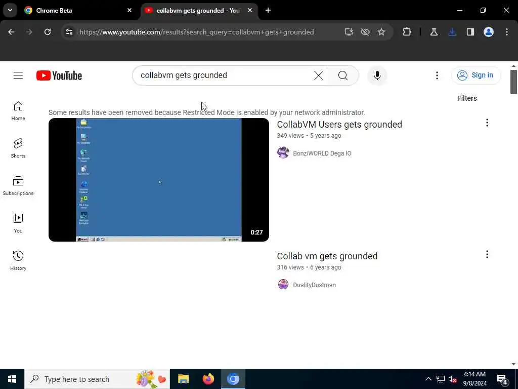Open the Home sidebar item

tap(18, 111)
